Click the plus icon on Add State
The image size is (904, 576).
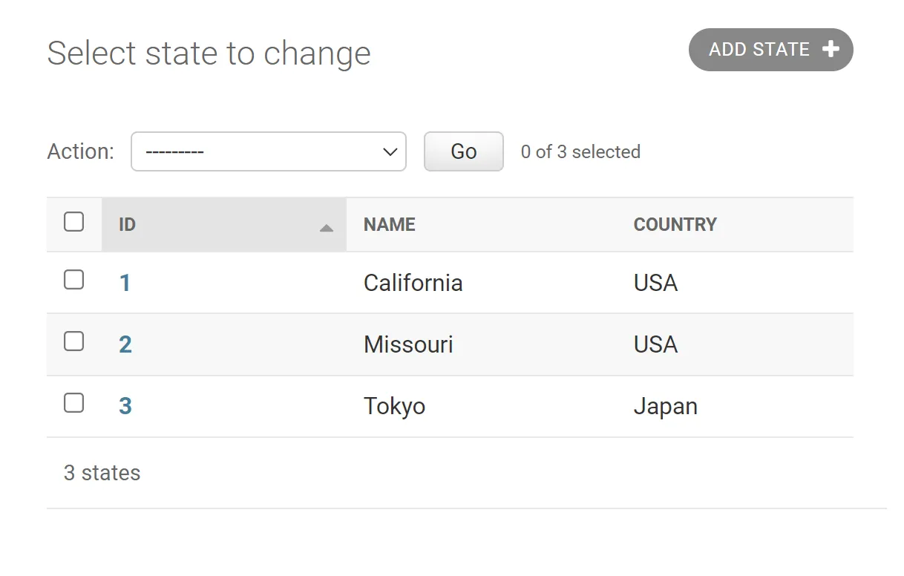pyautogui.click(x=831, y=50)
